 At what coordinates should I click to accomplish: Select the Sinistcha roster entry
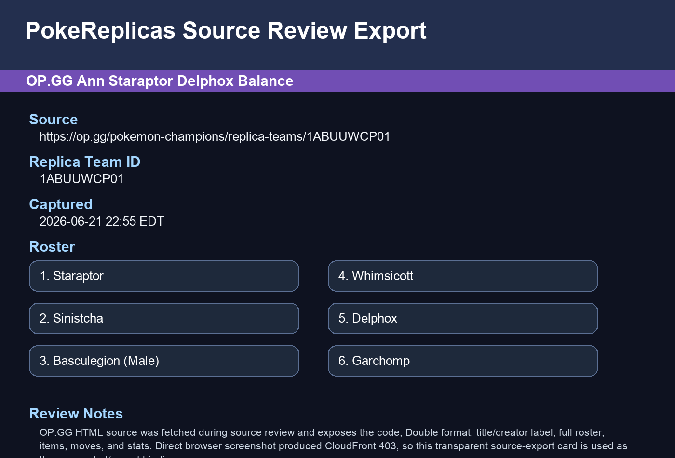click(x=164, y=318)
